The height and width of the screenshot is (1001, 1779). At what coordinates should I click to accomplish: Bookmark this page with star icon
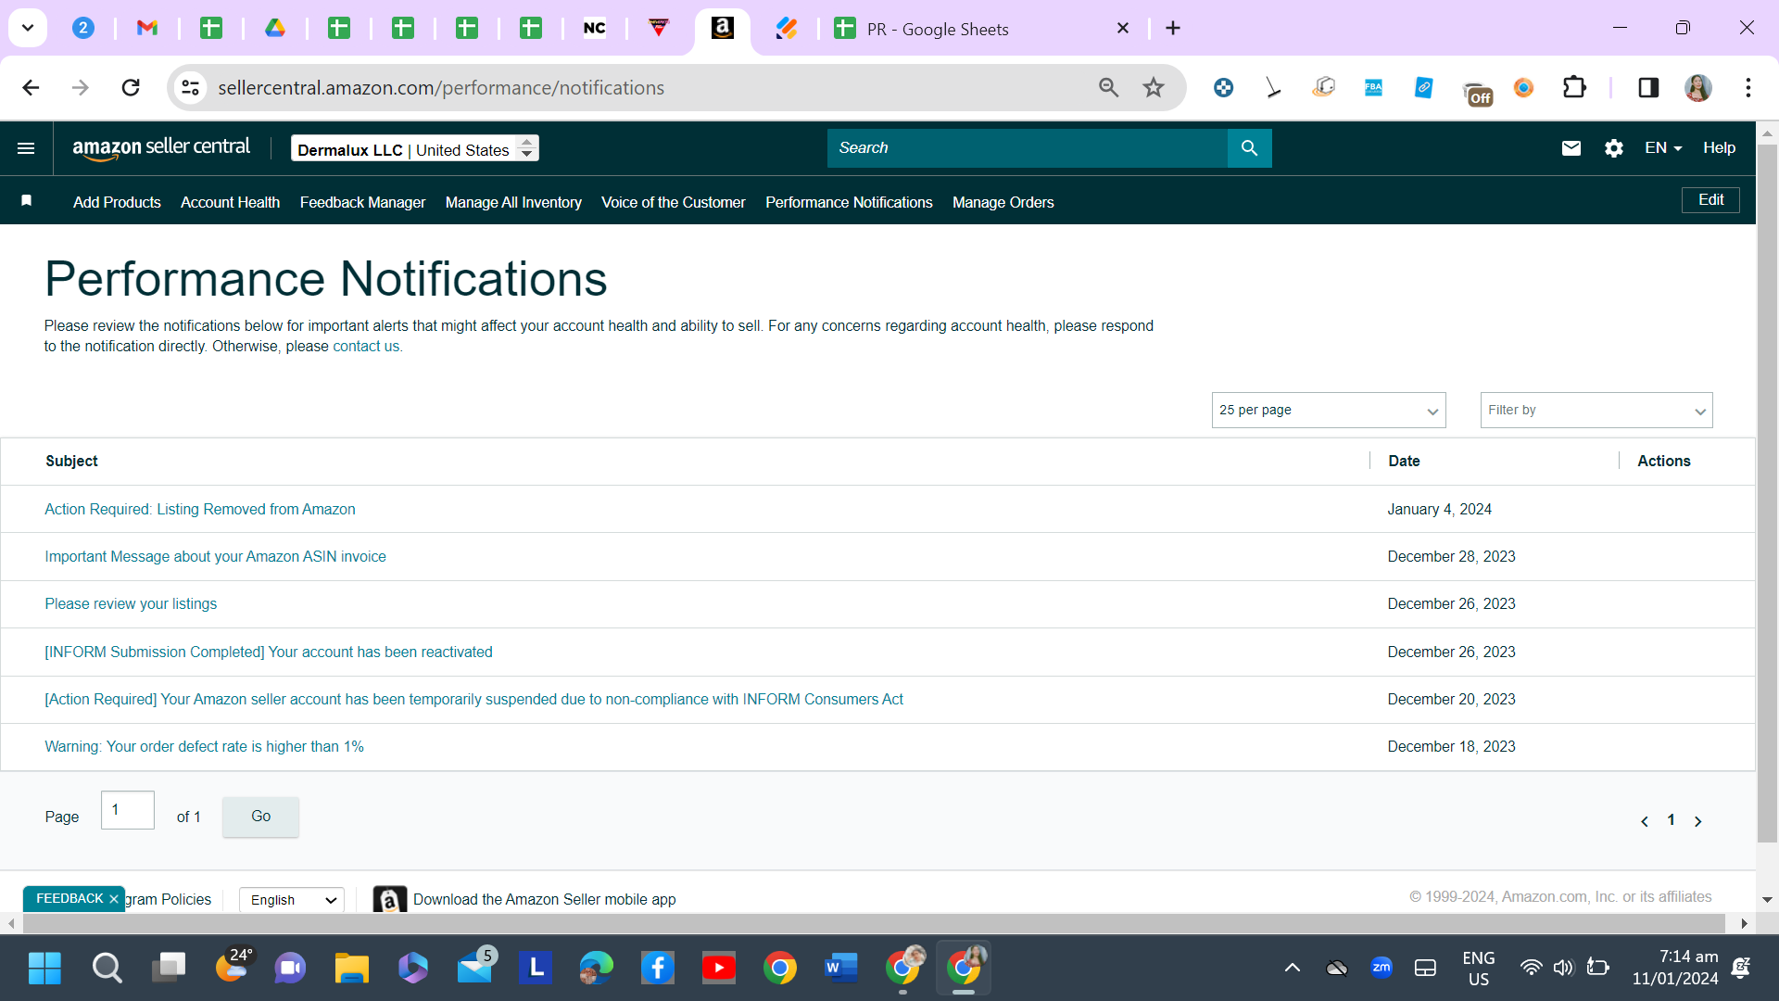1153,87
